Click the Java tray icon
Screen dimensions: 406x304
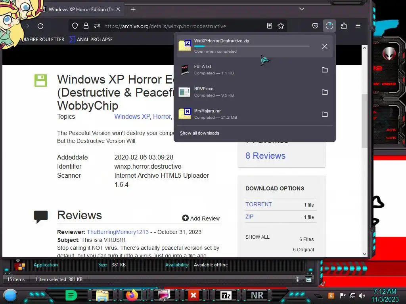[x=331, y=295]
